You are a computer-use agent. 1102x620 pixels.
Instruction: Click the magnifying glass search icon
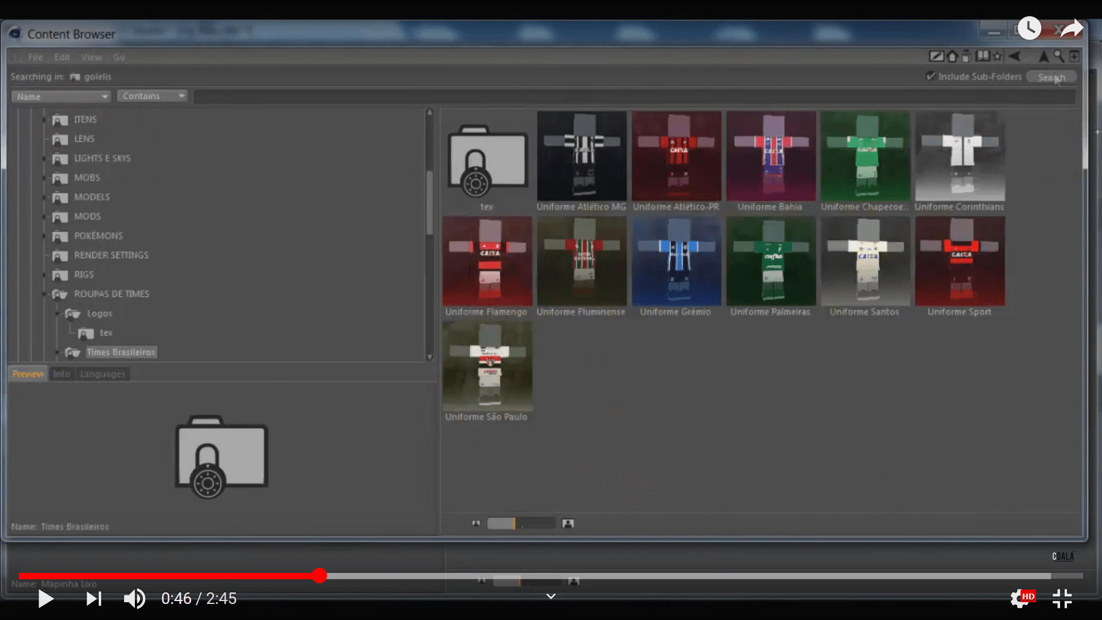[x=1058, y=56]
